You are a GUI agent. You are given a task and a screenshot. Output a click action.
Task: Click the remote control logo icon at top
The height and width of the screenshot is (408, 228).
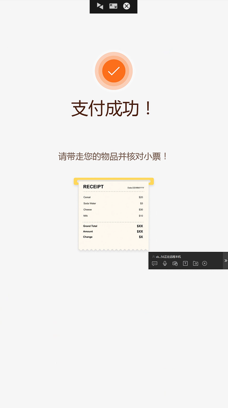[100, 6]
